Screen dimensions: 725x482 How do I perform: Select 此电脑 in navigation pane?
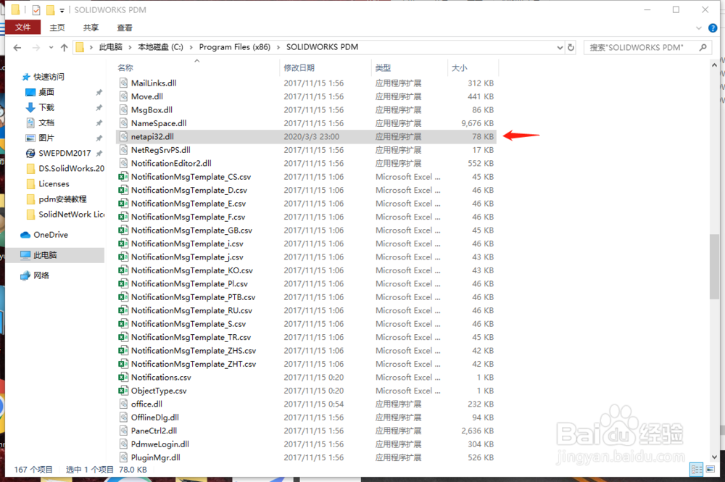[45, 255]
